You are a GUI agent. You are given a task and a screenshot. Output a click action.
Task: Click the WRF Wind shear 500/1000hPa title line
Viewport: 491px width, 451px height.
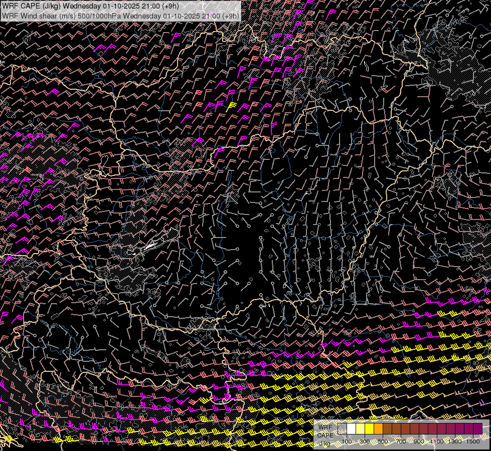[120, 16]
